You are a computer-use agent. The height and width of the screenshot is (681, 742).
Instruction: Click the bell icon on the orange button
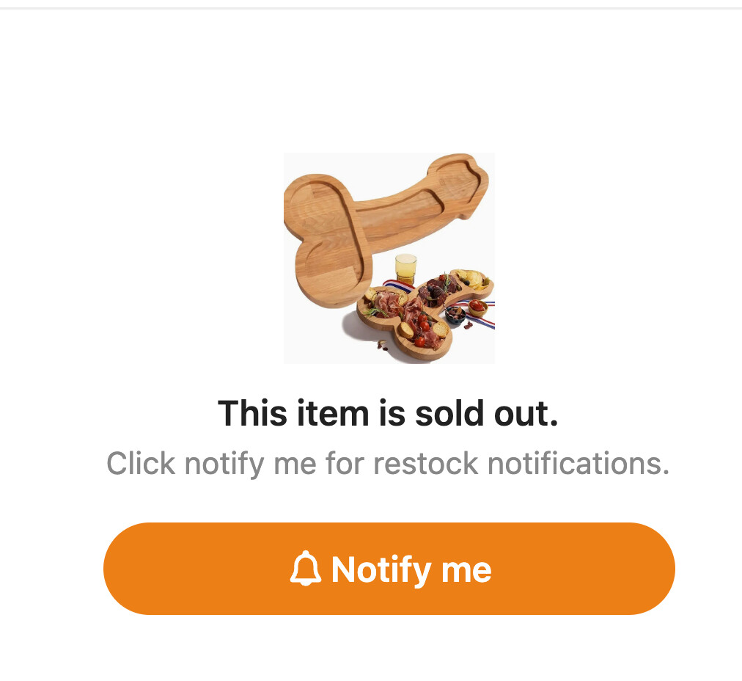click(x=306, y=569)
